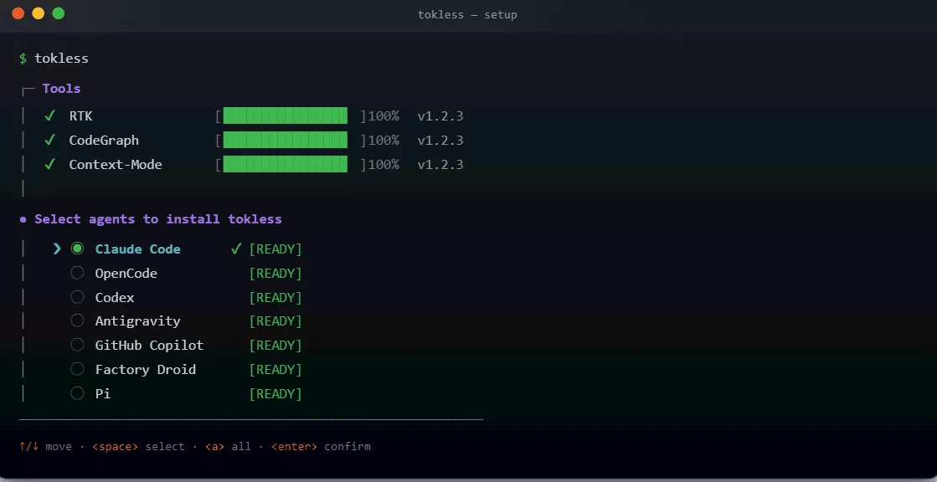This screenshot has width=937, height=482.
Task: Click the v1.2.3 version beside RTK
Action: 440,115
